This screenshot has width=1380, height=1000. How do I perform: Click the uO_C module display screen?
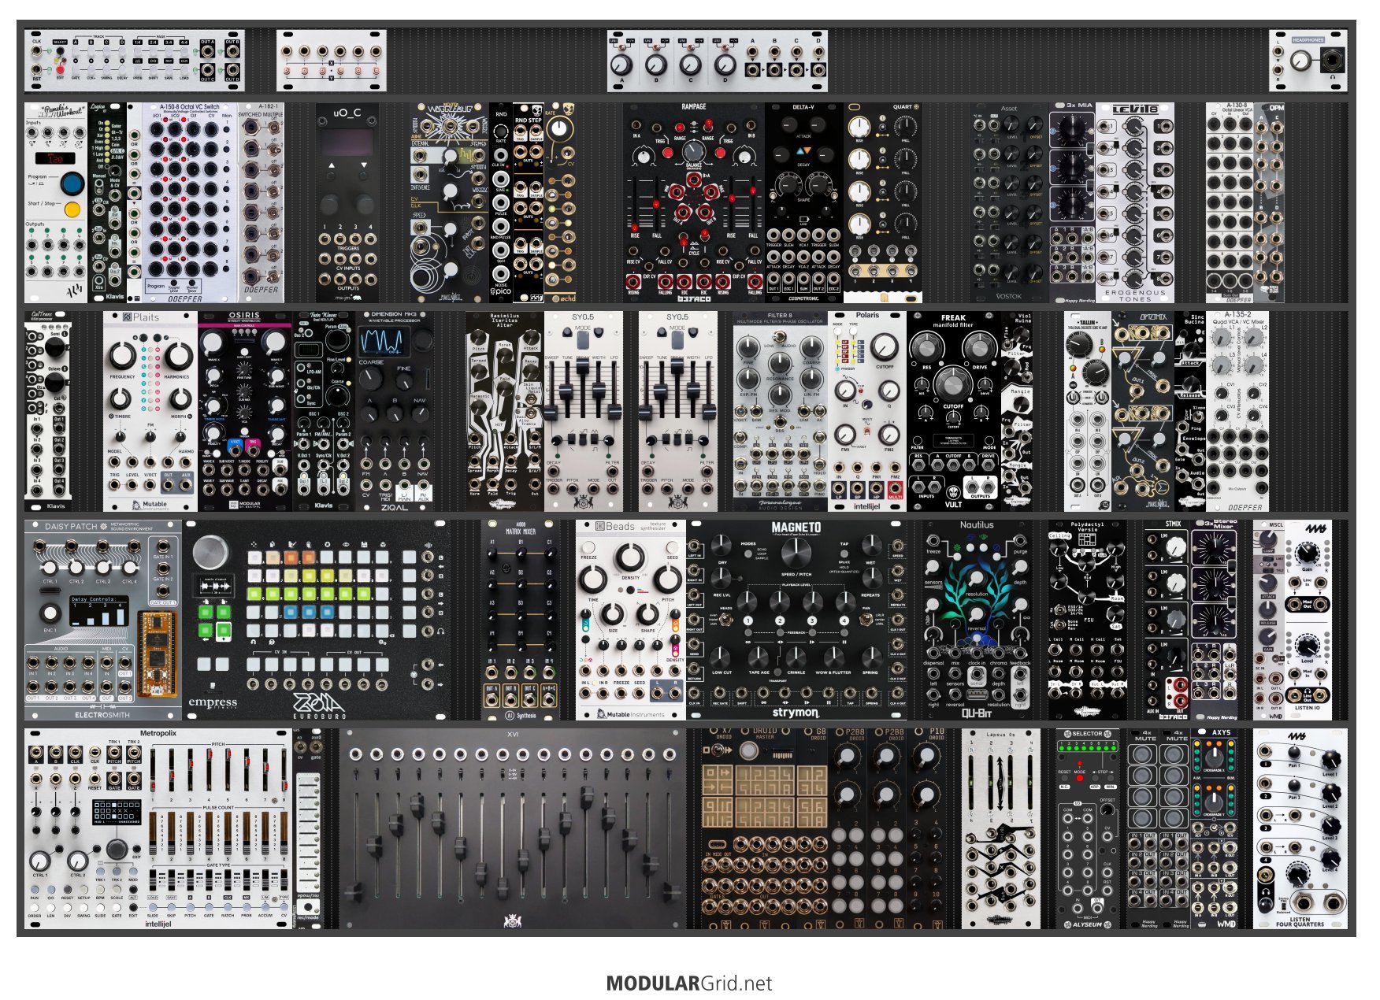[x=347, y=143]
